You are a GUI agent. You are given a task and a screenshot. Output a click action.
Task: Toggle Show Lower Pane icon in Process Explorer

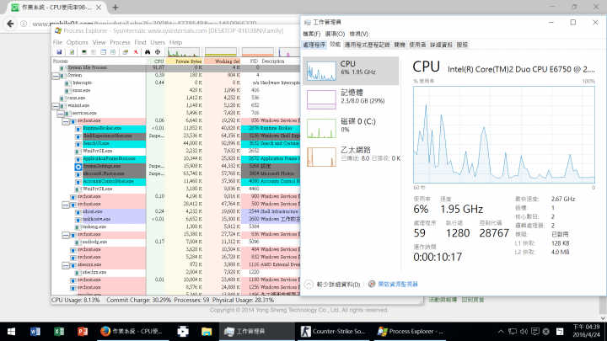pyautogui.click(x=104, y=52)
